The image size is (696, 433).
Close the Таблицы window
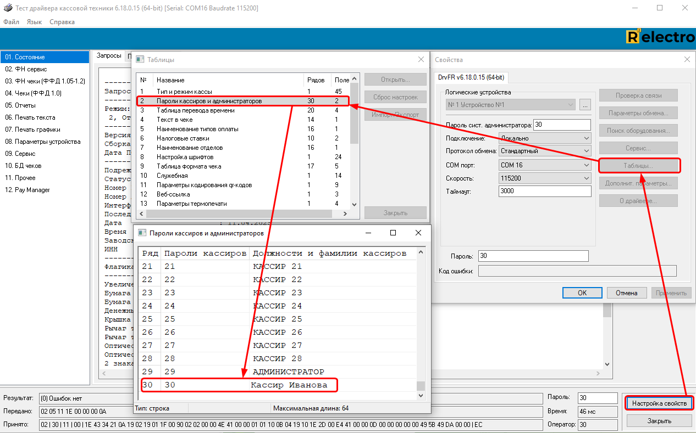pos(421,59)
